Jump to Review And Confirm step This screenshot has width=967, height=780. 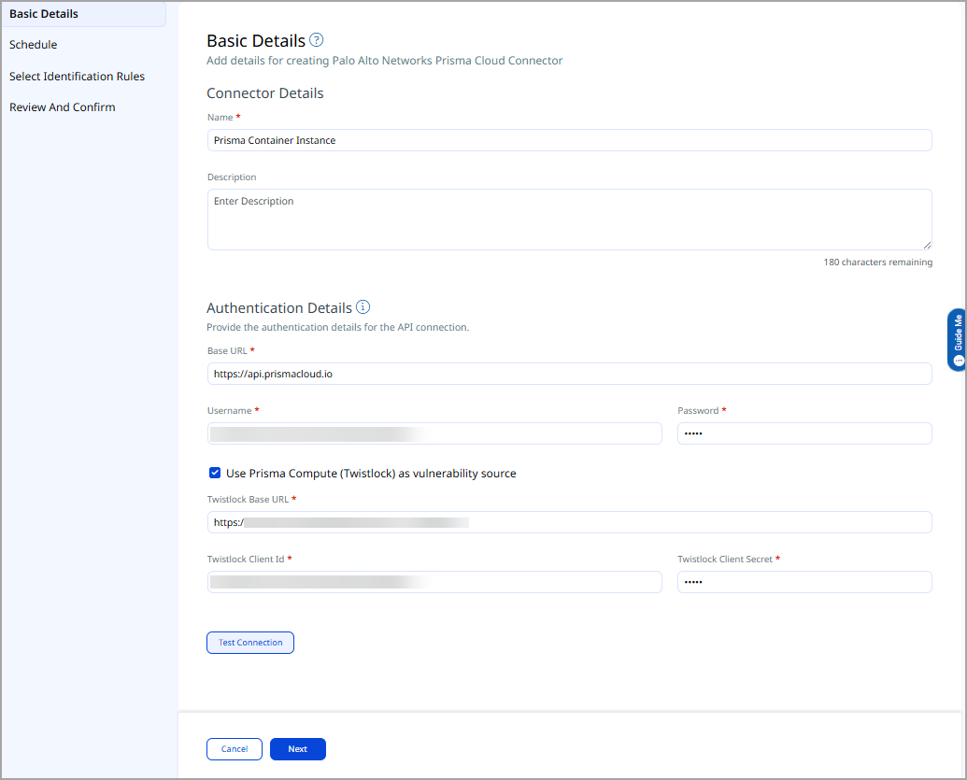(63, 107)
